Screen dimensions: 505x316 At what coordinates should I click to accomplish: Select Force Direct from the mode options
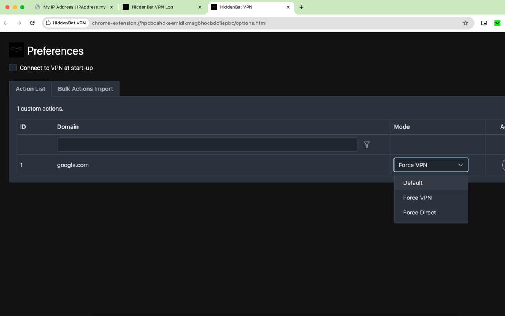(x=431, y=213)
